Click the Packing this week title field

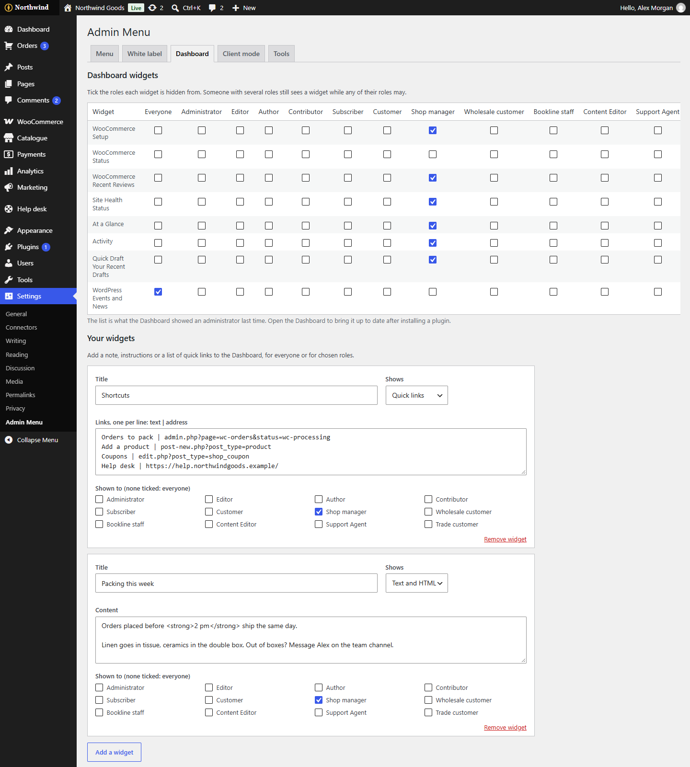tap(236, 583)
